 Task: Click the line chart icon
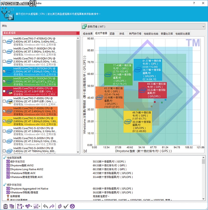point(36,206)
